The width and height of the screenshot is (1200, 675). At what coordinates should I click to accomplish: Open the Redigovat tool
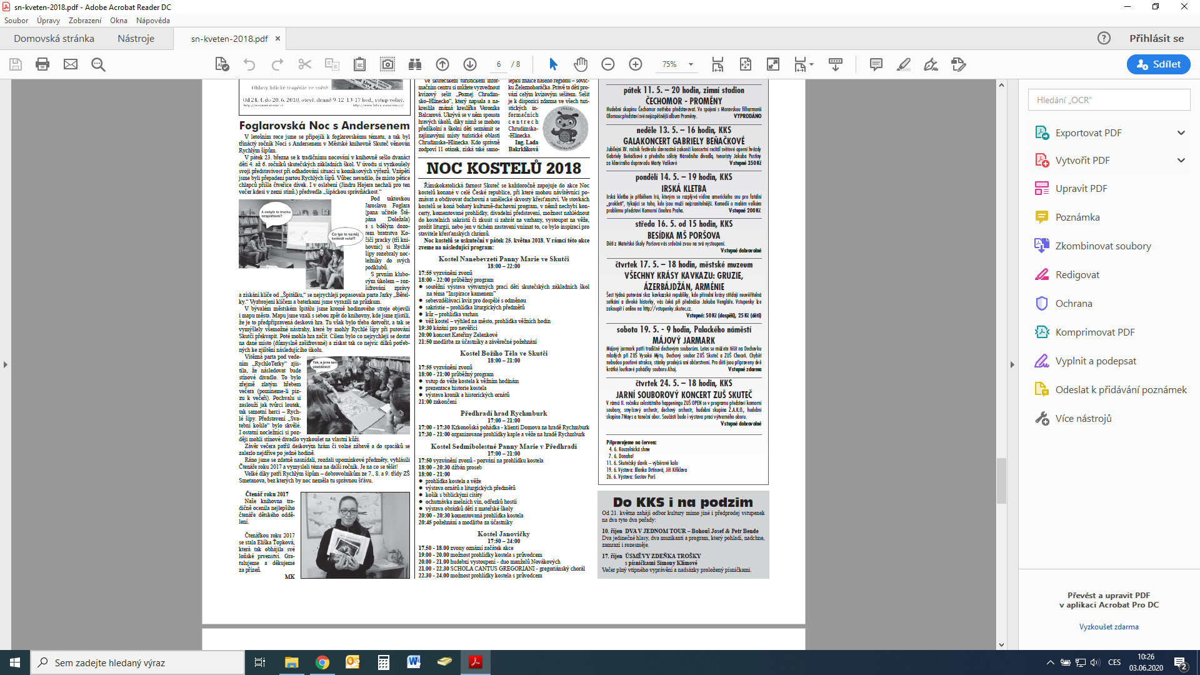1077,274
